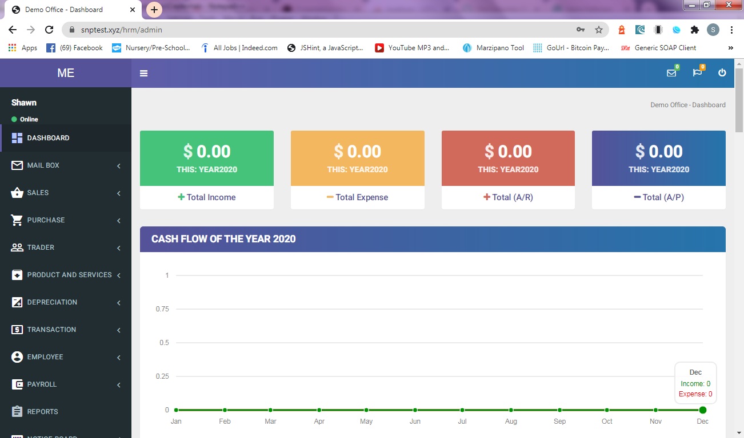
Task: Bookmark this page with the star icon
Action: coord(599,30)
